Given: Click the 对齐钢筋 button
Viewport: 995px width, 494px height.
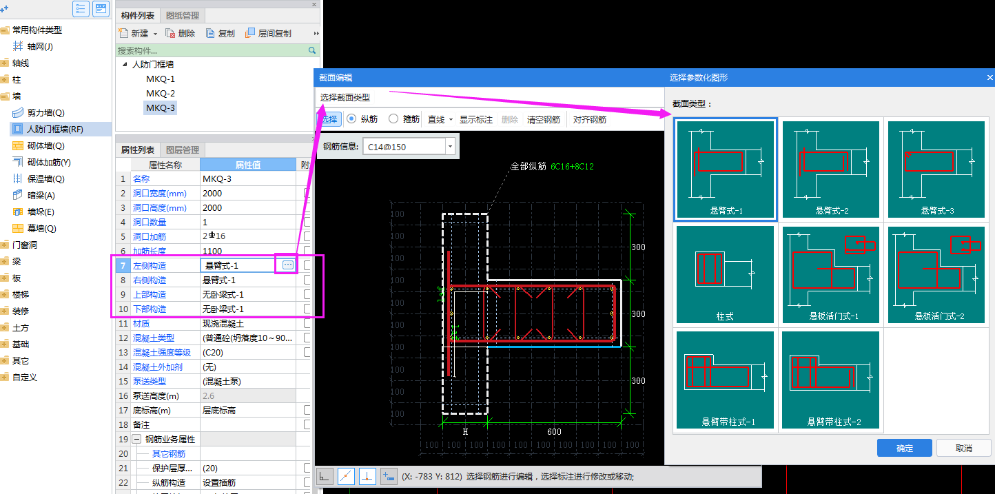Looking at the screenshot, I should (x=590, y=119).
